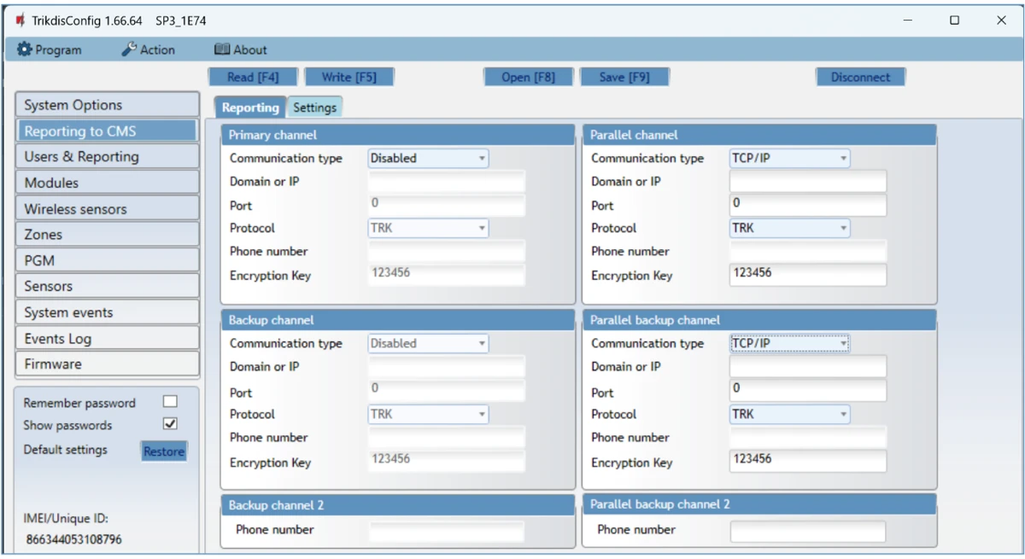The height and width of the screenshot is (559, 1025).
Task: Click Parallel channel Domain or IP field
Action: (x=807, y=181)
